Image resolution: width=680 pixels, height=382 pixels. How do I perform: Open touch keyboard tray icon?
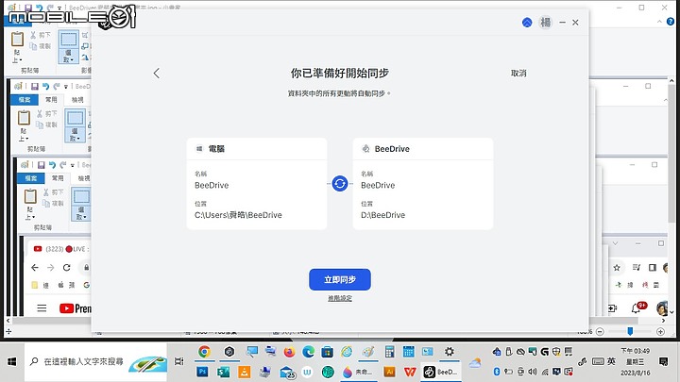[x=598, y=361]
